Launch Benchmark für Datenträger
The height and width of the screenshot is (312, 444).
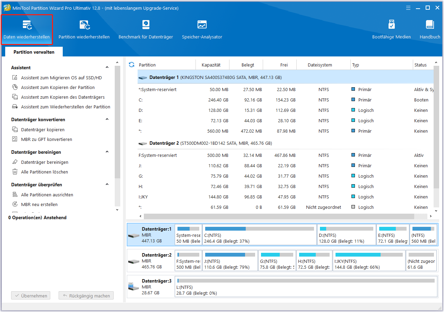pos(146,30)
